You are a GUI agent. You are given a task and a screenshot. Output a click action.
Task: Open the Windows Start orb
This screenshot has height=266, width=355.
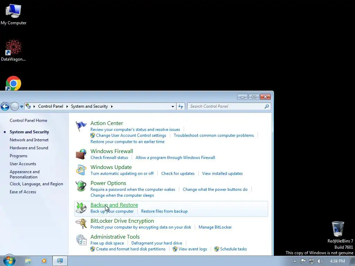9,261
